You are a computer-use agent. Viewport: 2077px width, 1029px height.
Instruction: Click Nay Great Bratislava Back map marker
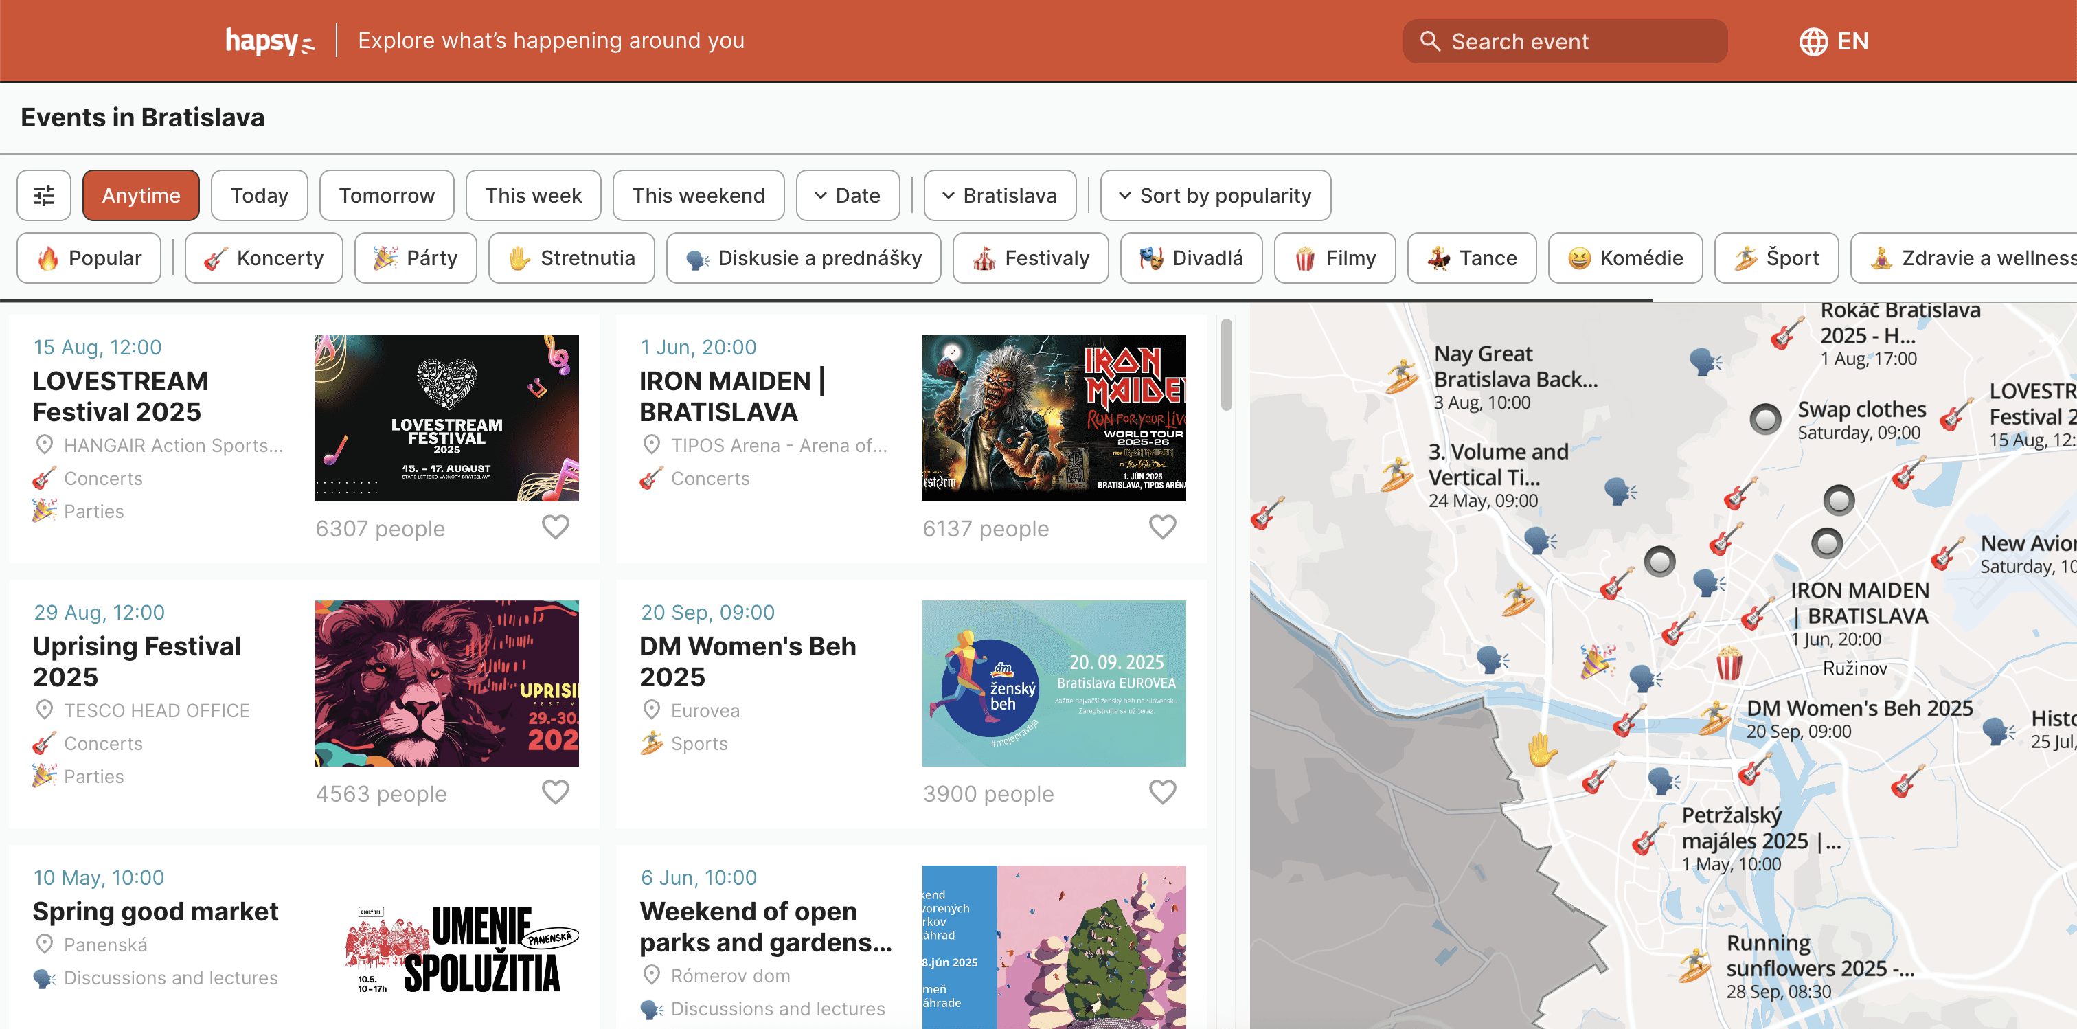1401,376
